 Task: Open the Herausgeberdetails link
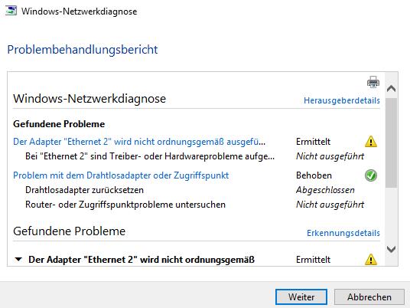[341, 100]
